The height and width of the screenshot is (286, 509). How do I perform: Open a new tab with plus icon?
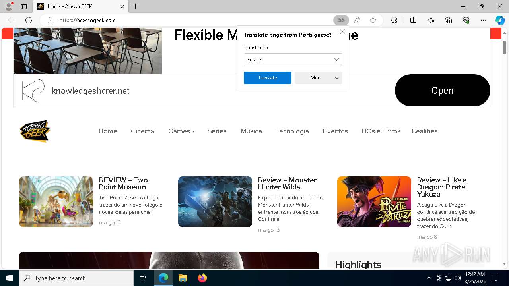[x=136, y=6]
